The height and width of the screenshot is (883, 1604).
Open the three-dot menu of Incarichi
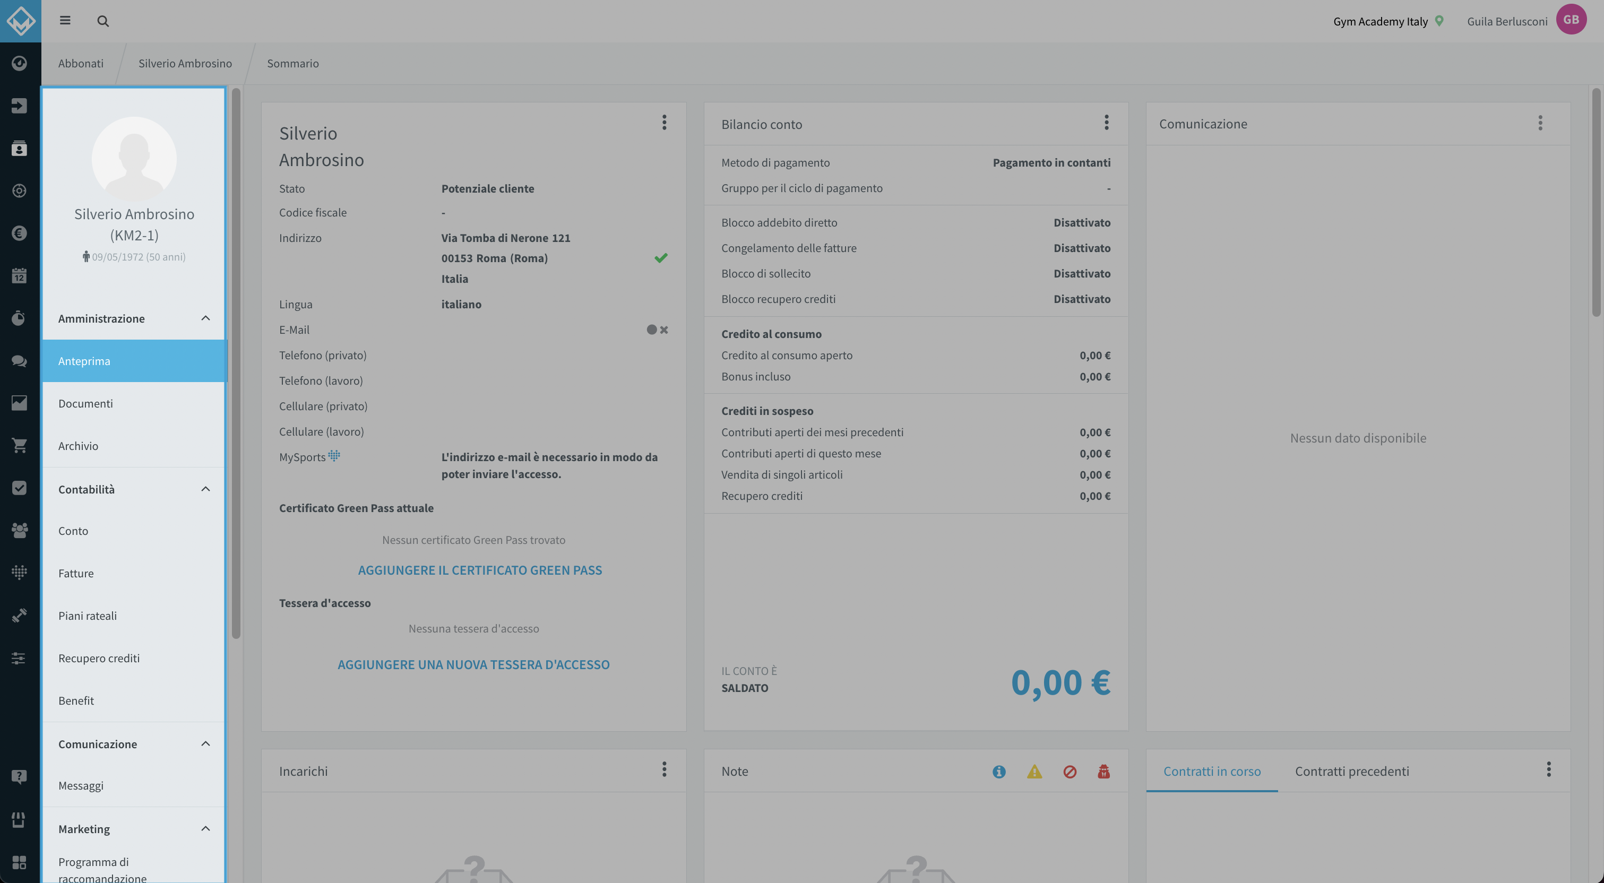click(665, 769)
